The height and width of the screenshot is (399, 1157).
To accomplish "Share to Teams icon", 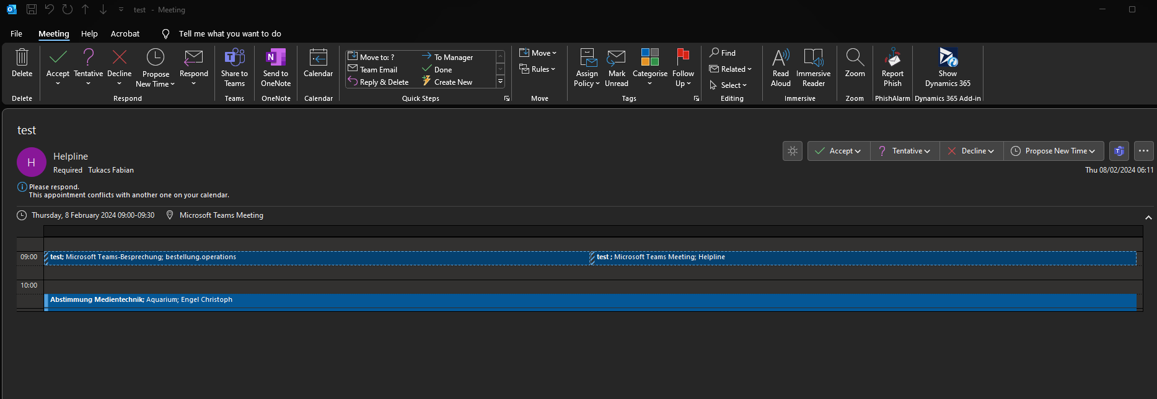I will pos(234,58).
